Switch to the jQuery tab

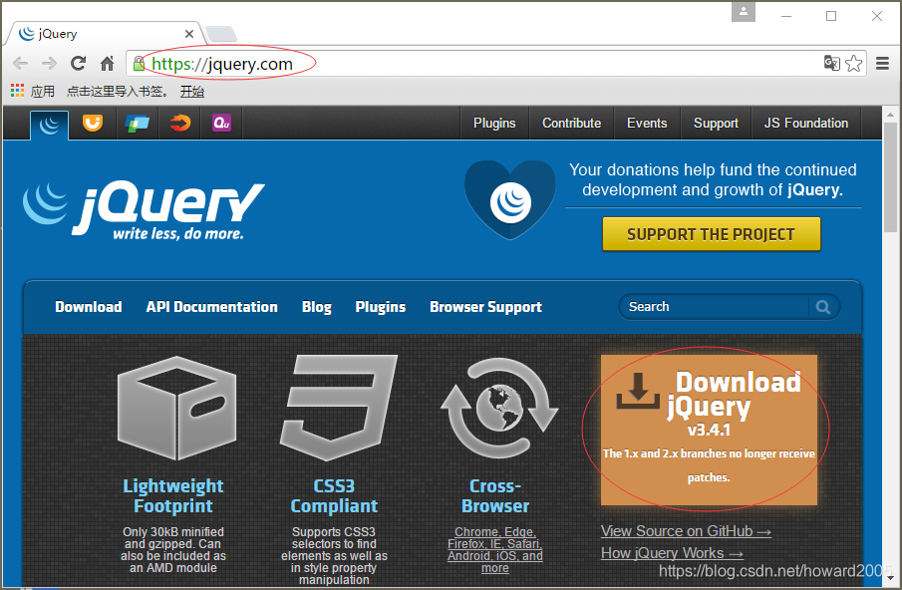[104, 34]
